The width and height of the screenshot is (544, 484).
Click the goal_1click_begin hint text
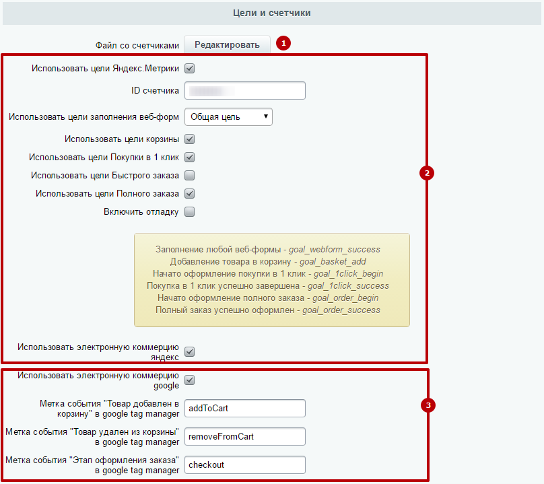[348, 274]
